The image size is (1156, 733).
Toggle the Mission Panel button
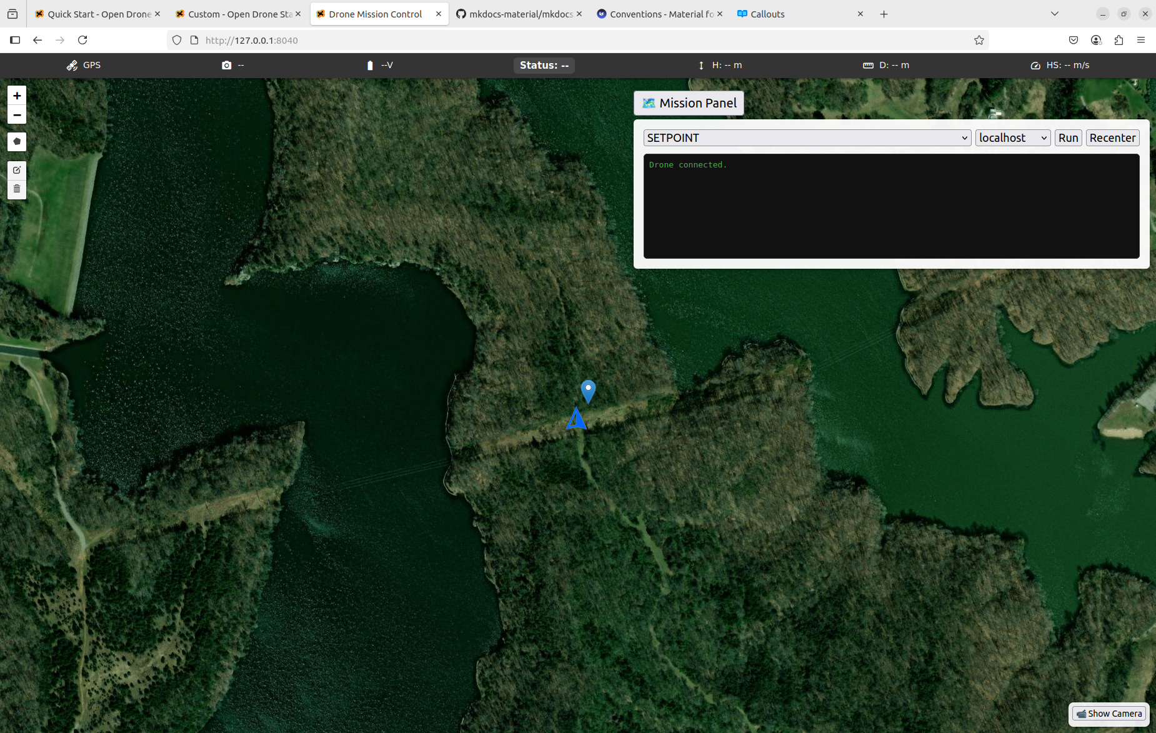[689, 103]
